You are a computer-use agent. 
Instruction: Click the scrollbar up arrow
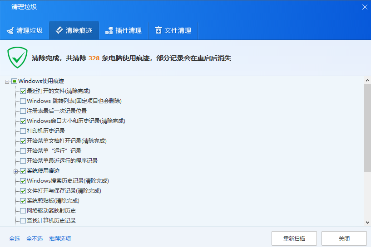[367, 80]
